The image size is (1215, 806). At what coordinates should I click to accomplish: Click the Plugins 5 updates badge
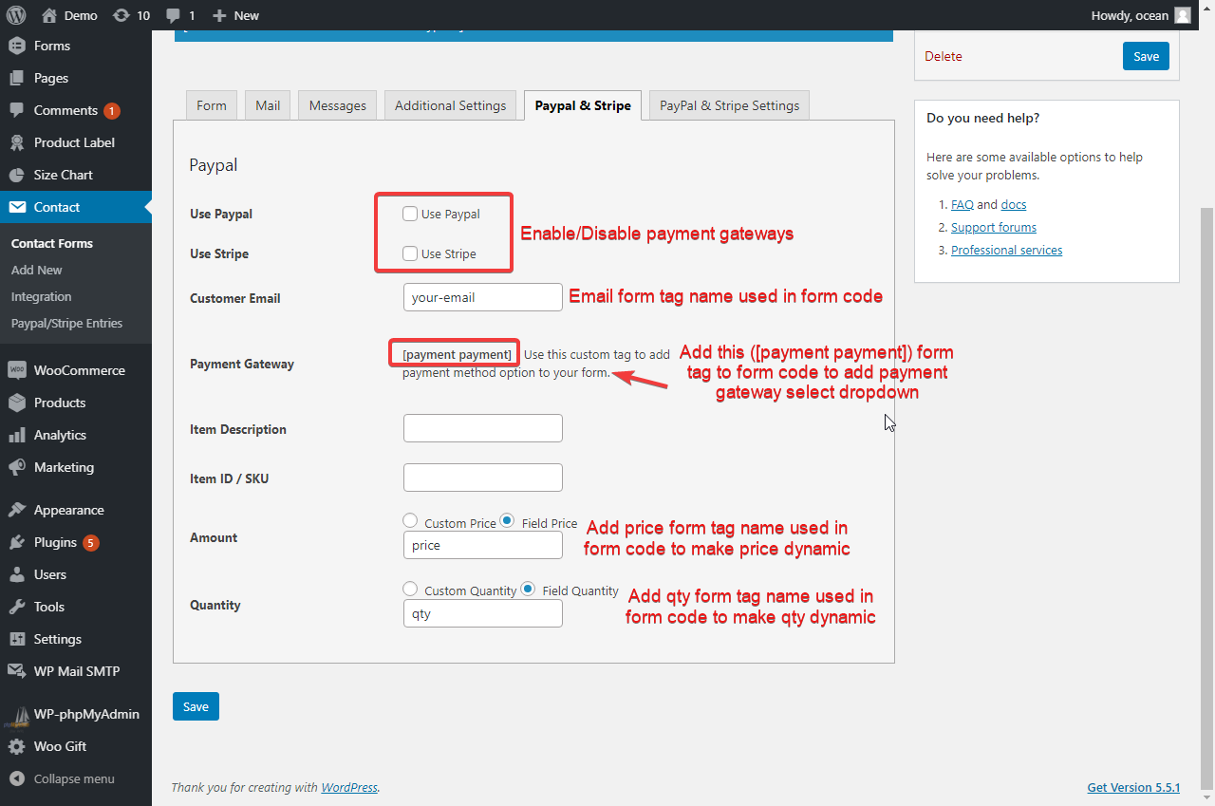(90, 543)
